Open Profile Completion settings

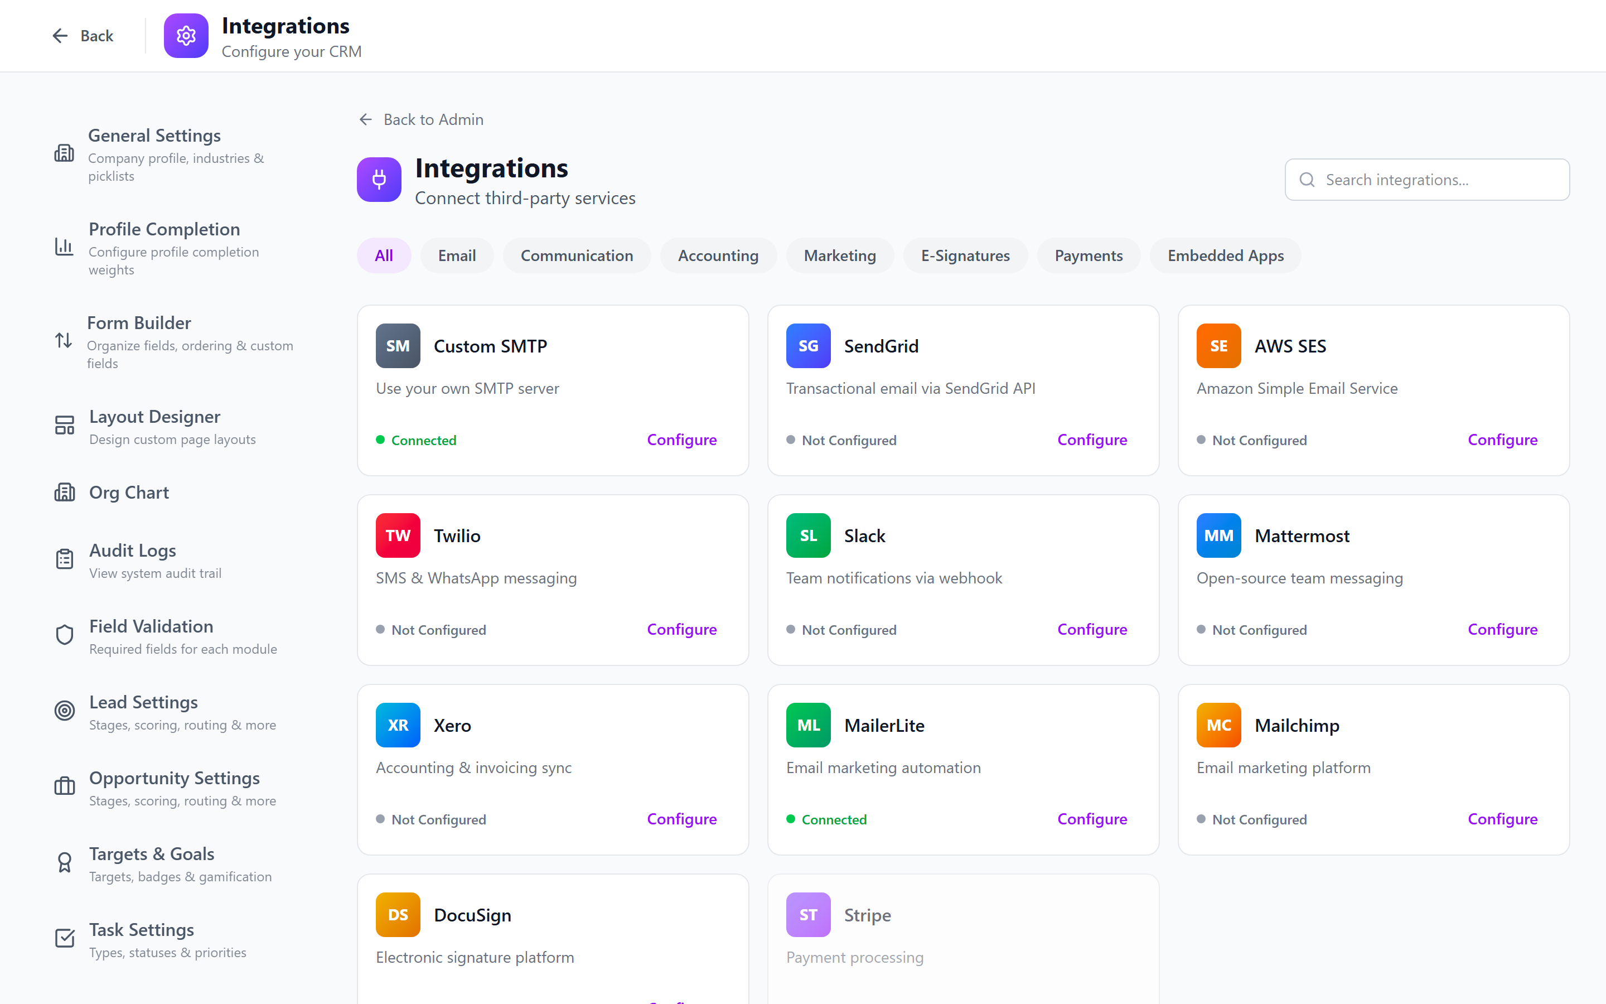174,248
